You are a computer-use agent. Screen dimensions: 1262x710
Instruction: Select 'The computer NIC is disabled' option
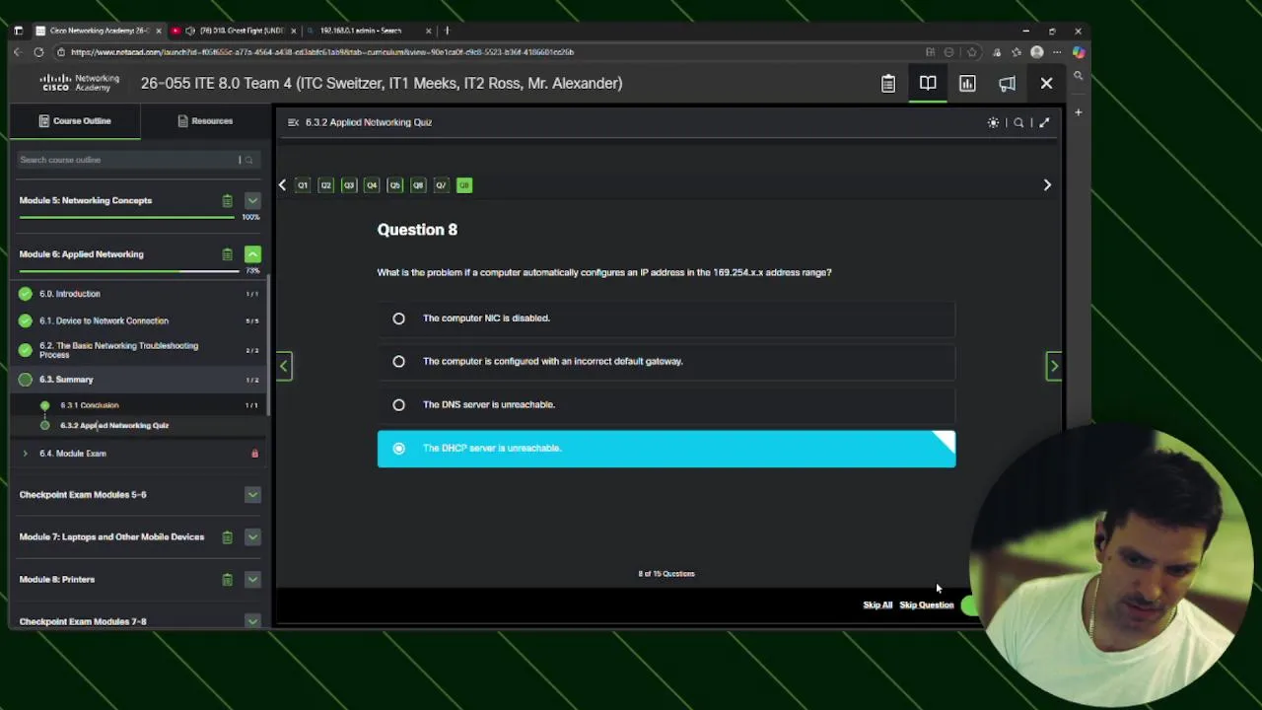click(x=666, y=319)
